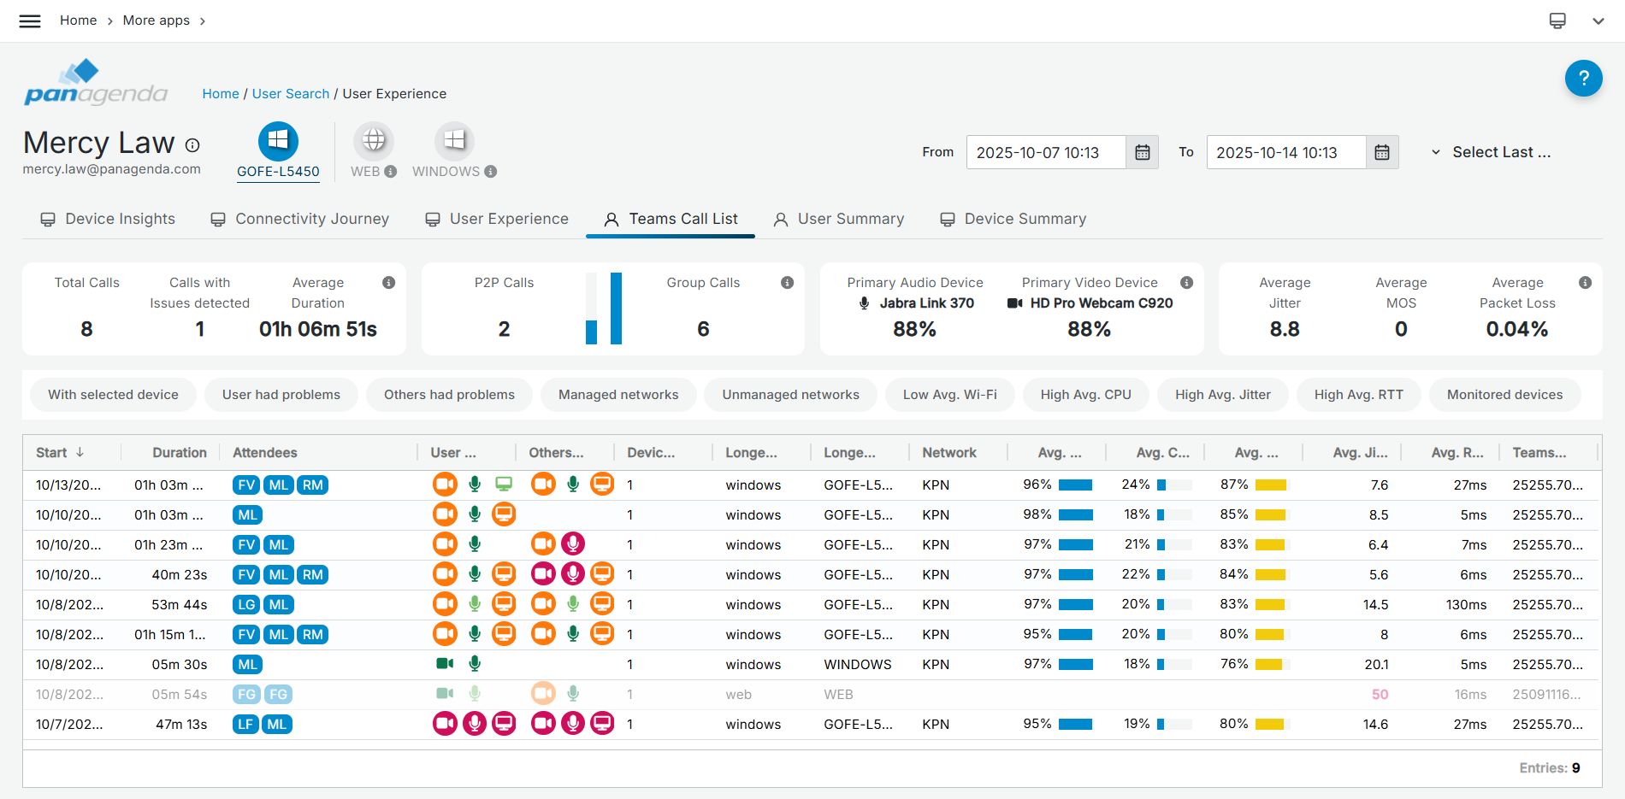Click info icon next to Mercy Law
This screenshot has width=1625, height=799.
tap(192, 145)
